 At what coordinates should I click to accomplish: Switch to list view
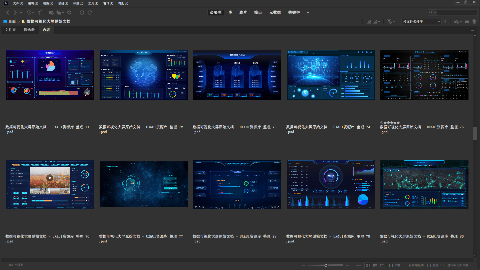point(382,265)
